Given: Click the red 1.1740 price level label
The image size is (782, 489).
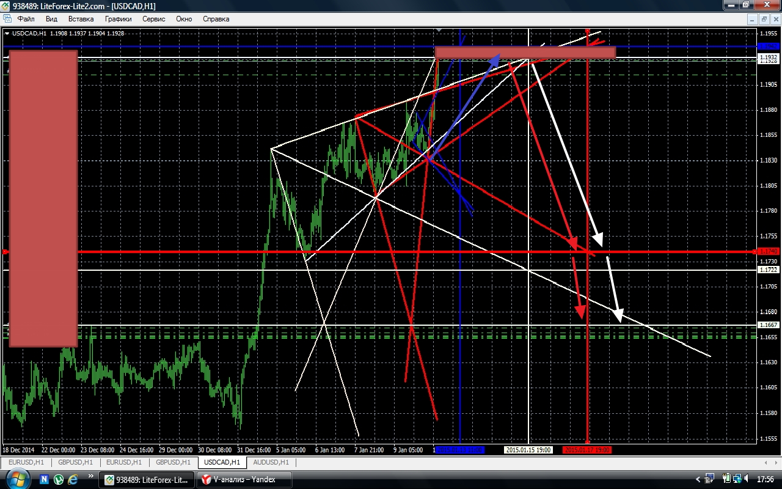Looking at the screenshot, I should pos(769,251).
